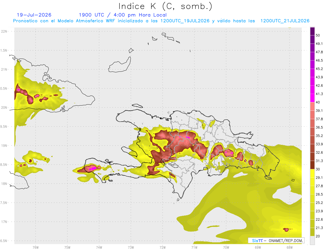This screenshot has width=325, height=251.
Task: Click the '73W' longitude label
Action: pos(131,247)
